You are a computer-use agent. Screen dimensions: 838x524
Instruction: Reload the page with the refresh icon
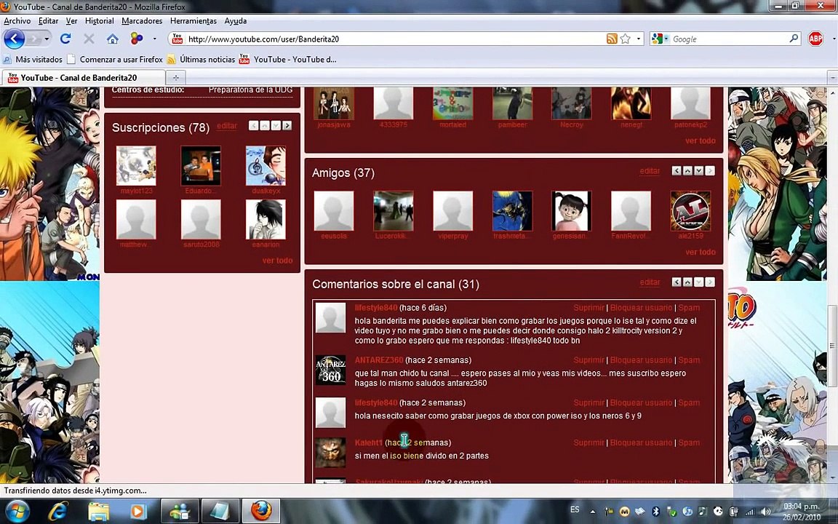pyautogui.click(x=65, y=39)
